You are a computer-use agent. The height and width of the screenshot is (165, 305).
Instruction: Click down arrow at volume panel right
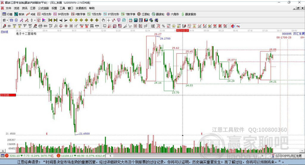coord(302,151)
